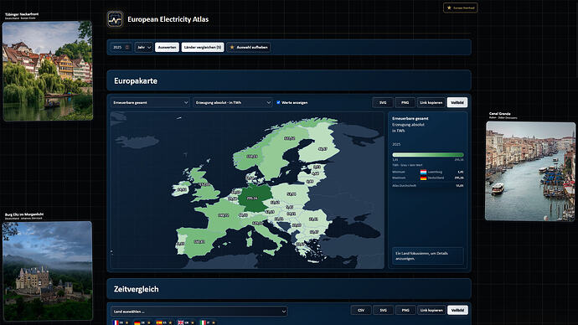The width and height of the screenshot is (578, 325).
Task: Click the Italy flag chip
Action: 208,322
